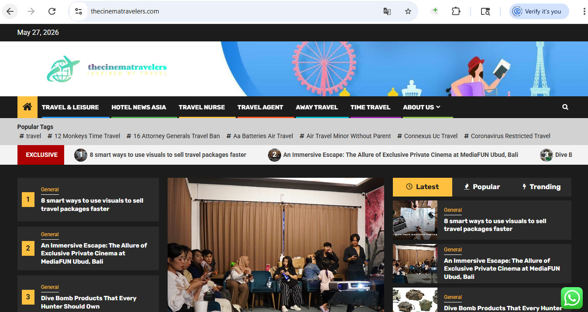Open the '8 smart ways' thumbnail in Latest

coord(415,220)
